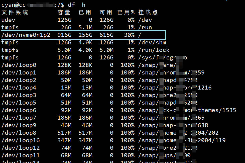Click the '/dev/loop8' device name
Screen dimensions: 245x163
click(x=19, y=133)
